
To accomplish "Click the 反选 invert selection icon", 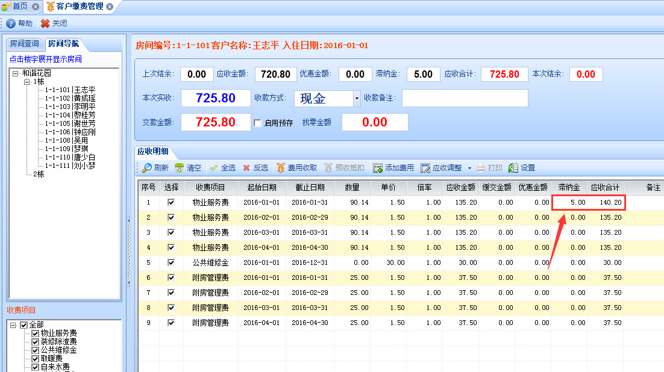I will [x=246, y=168].
